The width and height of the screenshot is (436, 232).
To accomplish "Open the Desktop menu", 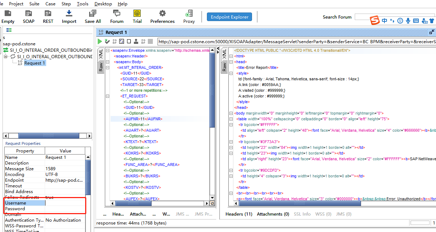I will click(x=103, y=4).
